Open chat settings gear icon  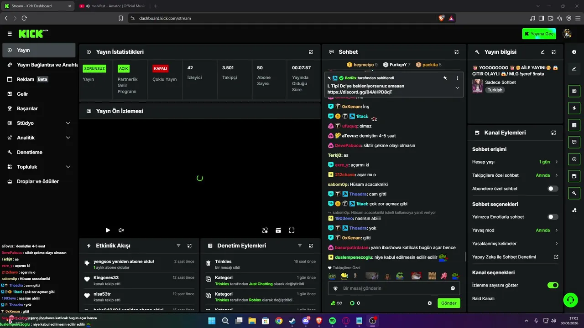pos(429,303)
